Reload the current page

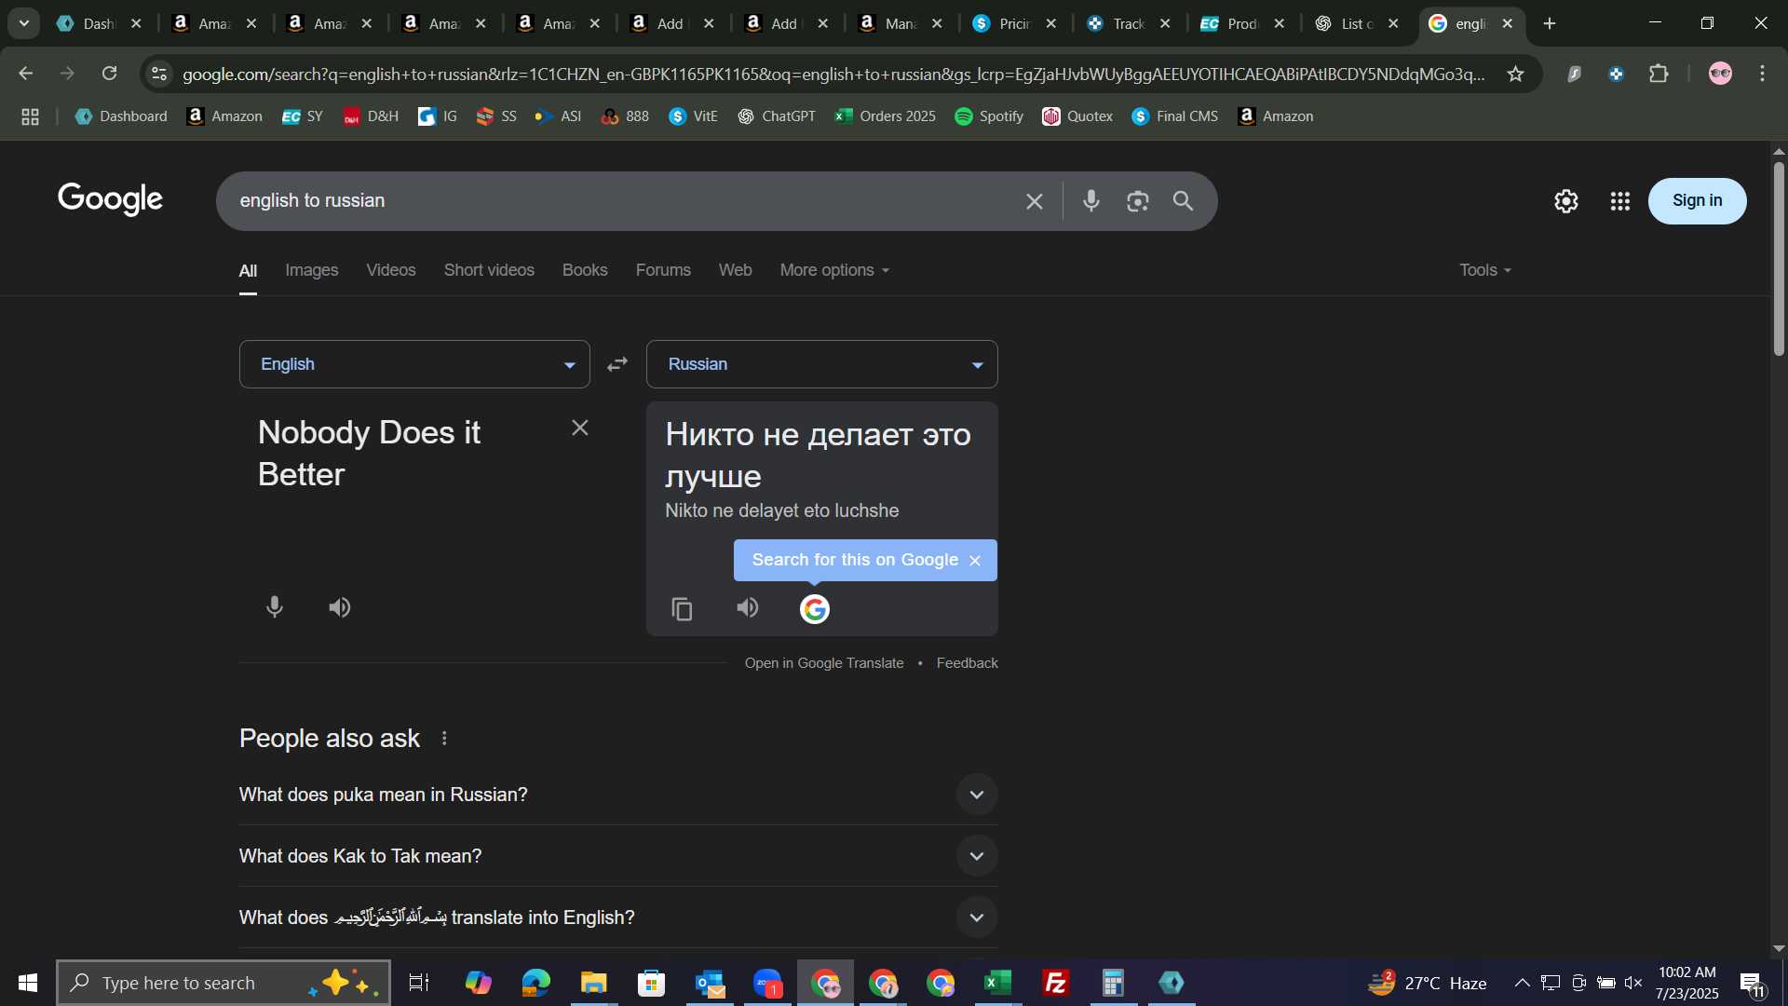[110, 74]
